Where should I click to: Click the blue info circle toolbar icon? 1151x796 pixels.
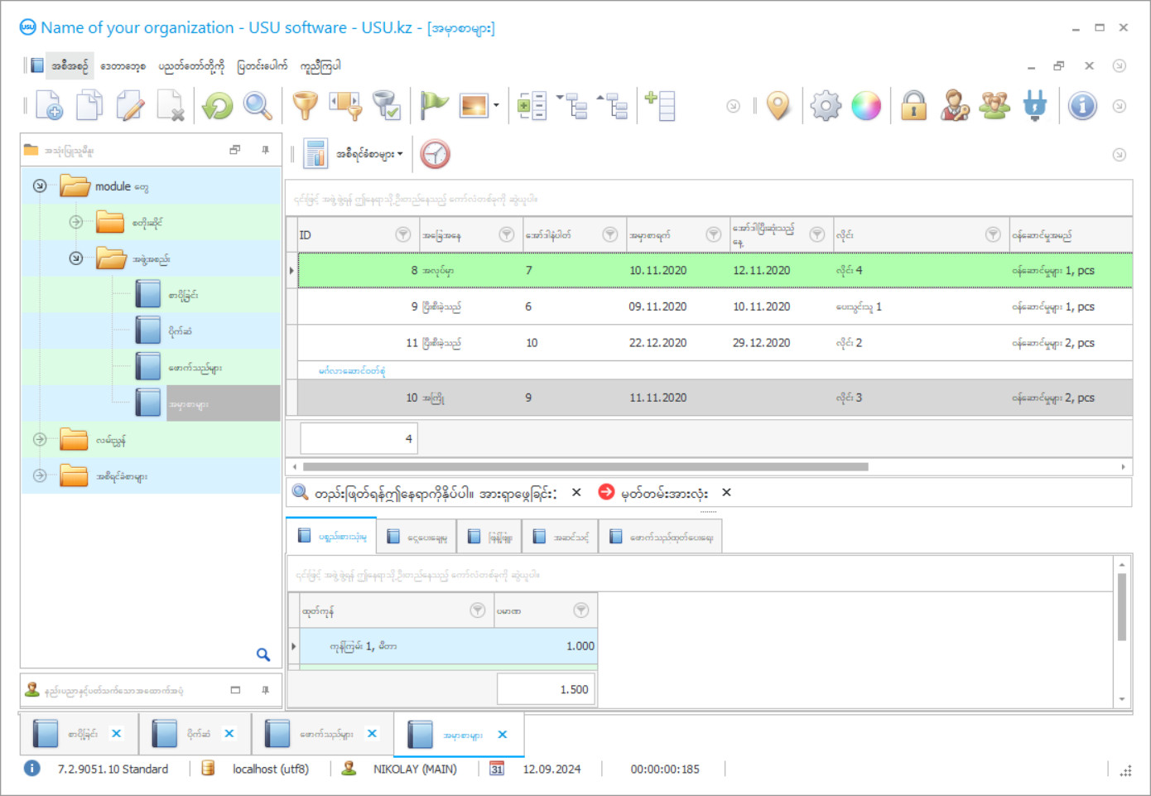[1082, 105]
